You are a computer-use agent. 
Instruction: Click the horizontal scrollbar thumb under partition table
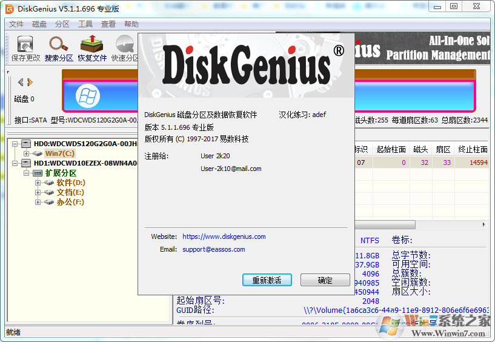point(385,225)
